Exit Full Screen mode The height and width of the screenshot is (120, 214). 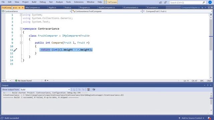[x=111, y=2]
